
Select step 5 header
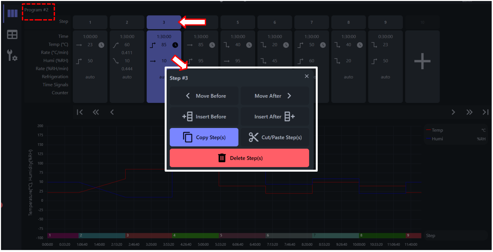pos(238,22)
